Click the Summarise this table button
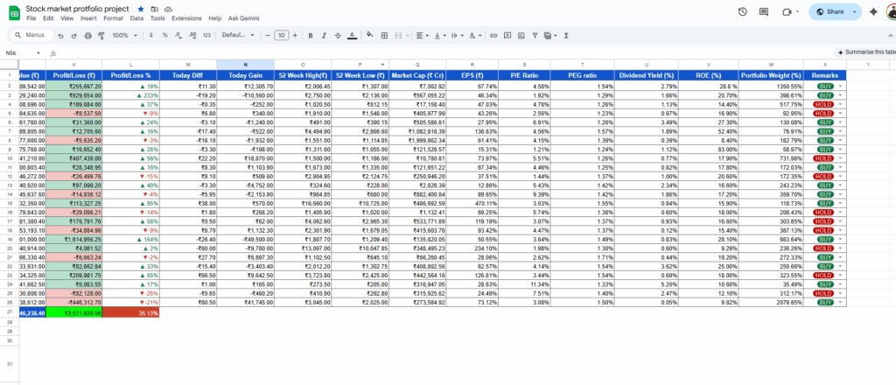Image resolution: width=896 pixels, height=385 pixels. [x=864, y=52]
